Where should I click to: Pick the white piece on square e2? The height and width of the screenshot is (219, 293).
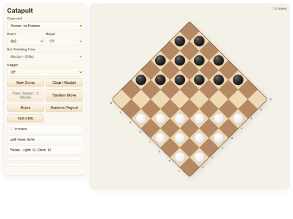(219, 118)
